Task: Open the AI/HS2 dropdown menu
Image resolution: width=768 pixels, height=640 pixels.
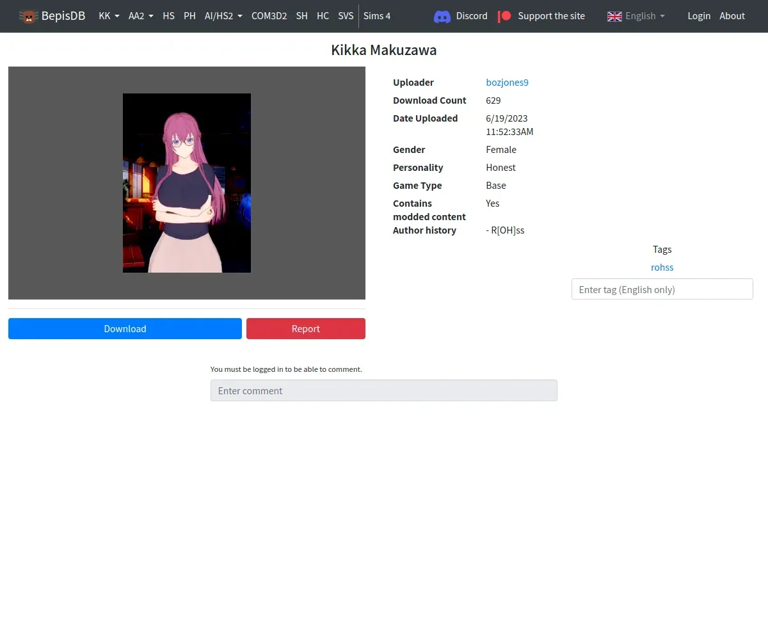Action: [223, 16]
